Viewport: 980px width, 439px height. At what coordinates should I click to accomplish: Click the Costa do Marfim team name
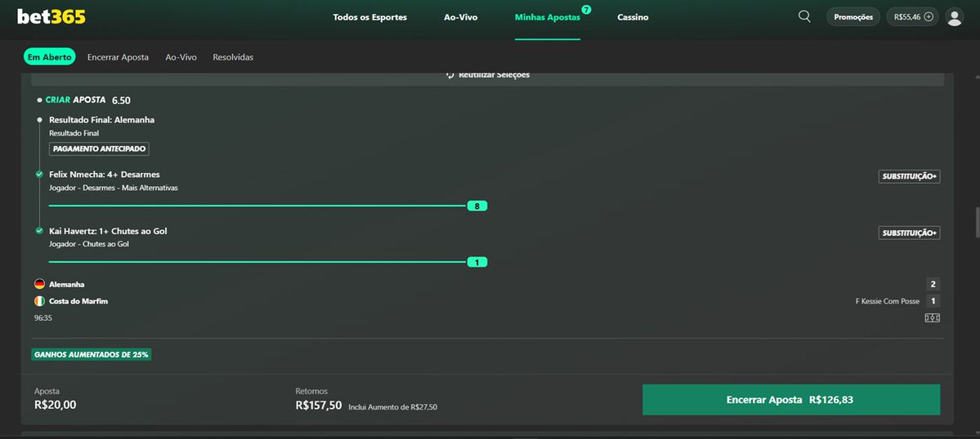78,301
